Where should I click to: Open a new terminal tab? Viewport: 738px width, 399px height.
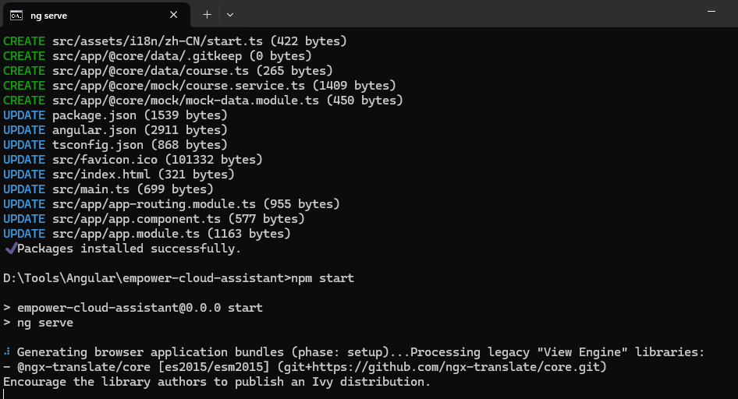tap(207, 14)
